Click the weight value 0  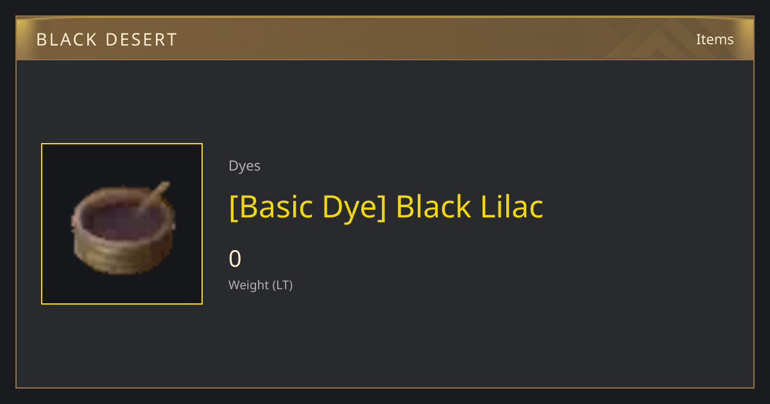coord(235,258)
